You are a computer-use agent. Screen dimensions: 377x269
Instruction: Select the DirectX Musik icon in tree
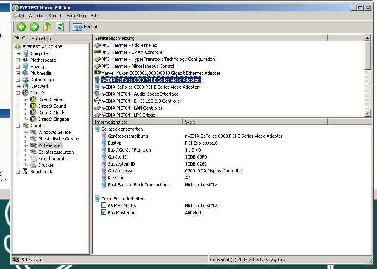pyautogui.click(x=33, y=113)
